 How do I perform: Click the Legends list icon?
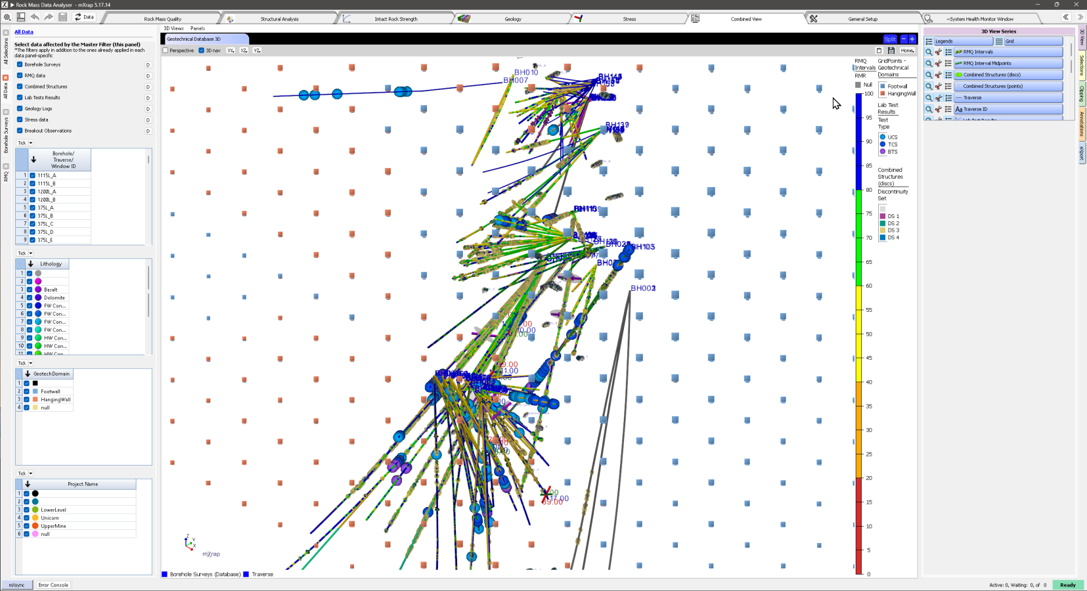point(929,41)
